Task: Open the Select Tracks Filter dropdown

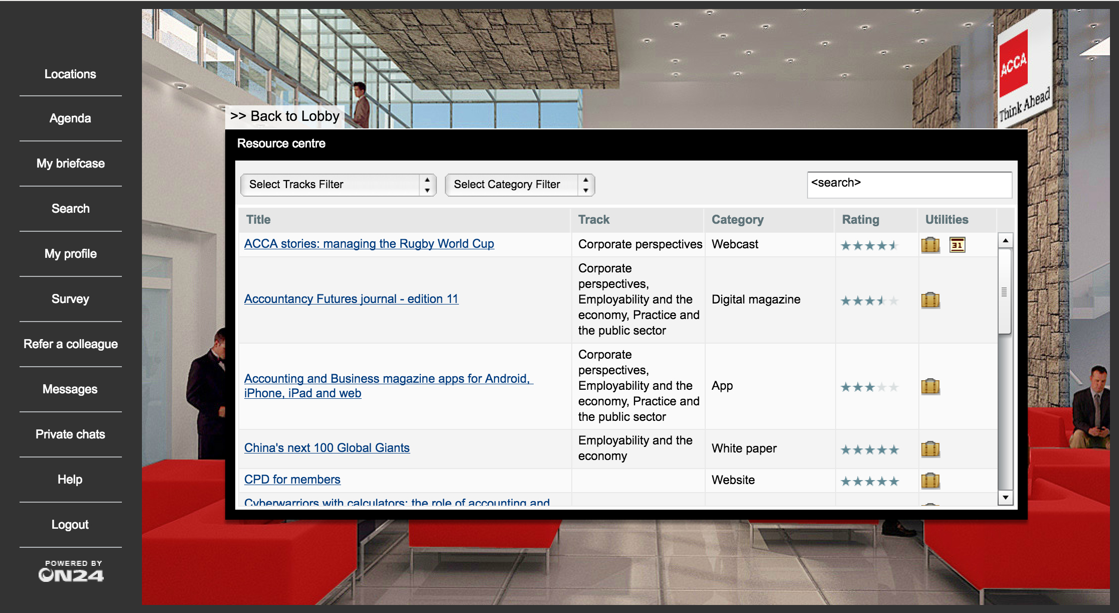Action: point(338,185)
